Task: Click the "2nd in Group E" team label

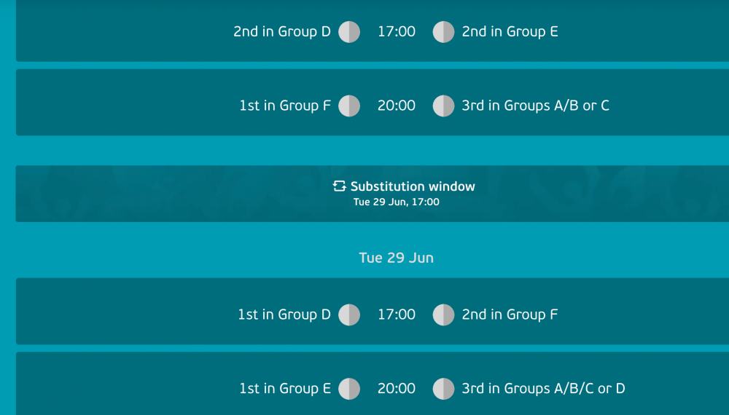Action: (510, 32)
